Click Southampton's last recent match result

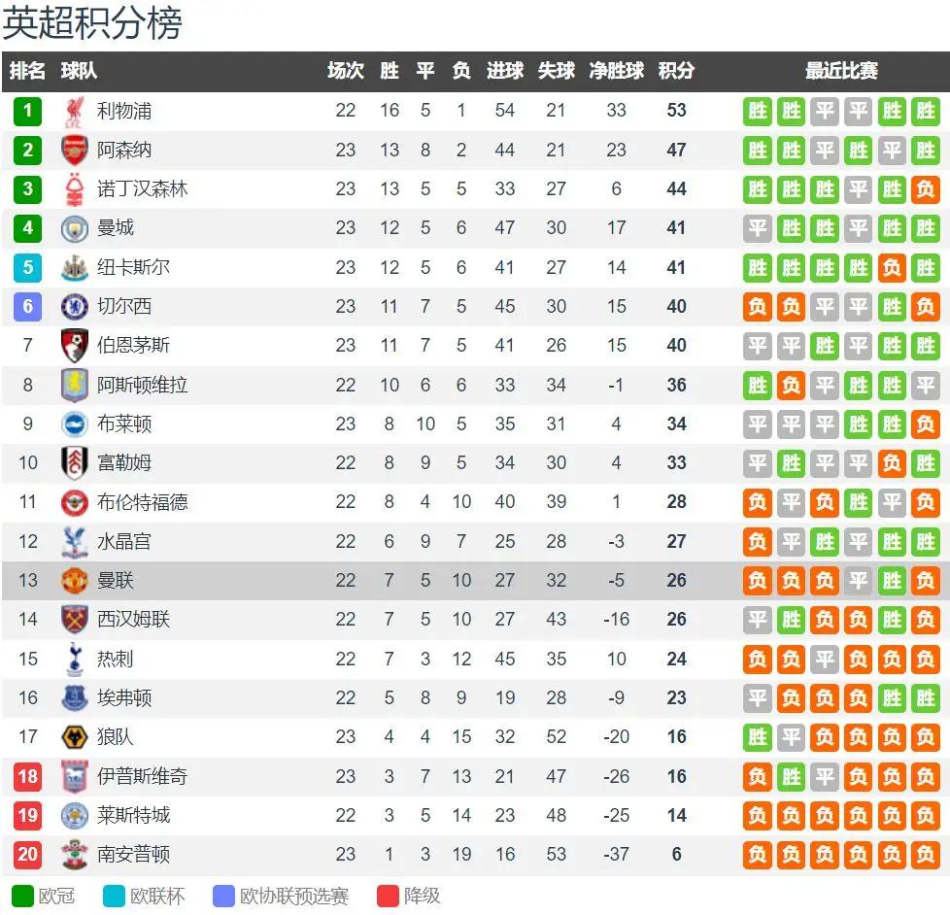[x=925, y=855]
